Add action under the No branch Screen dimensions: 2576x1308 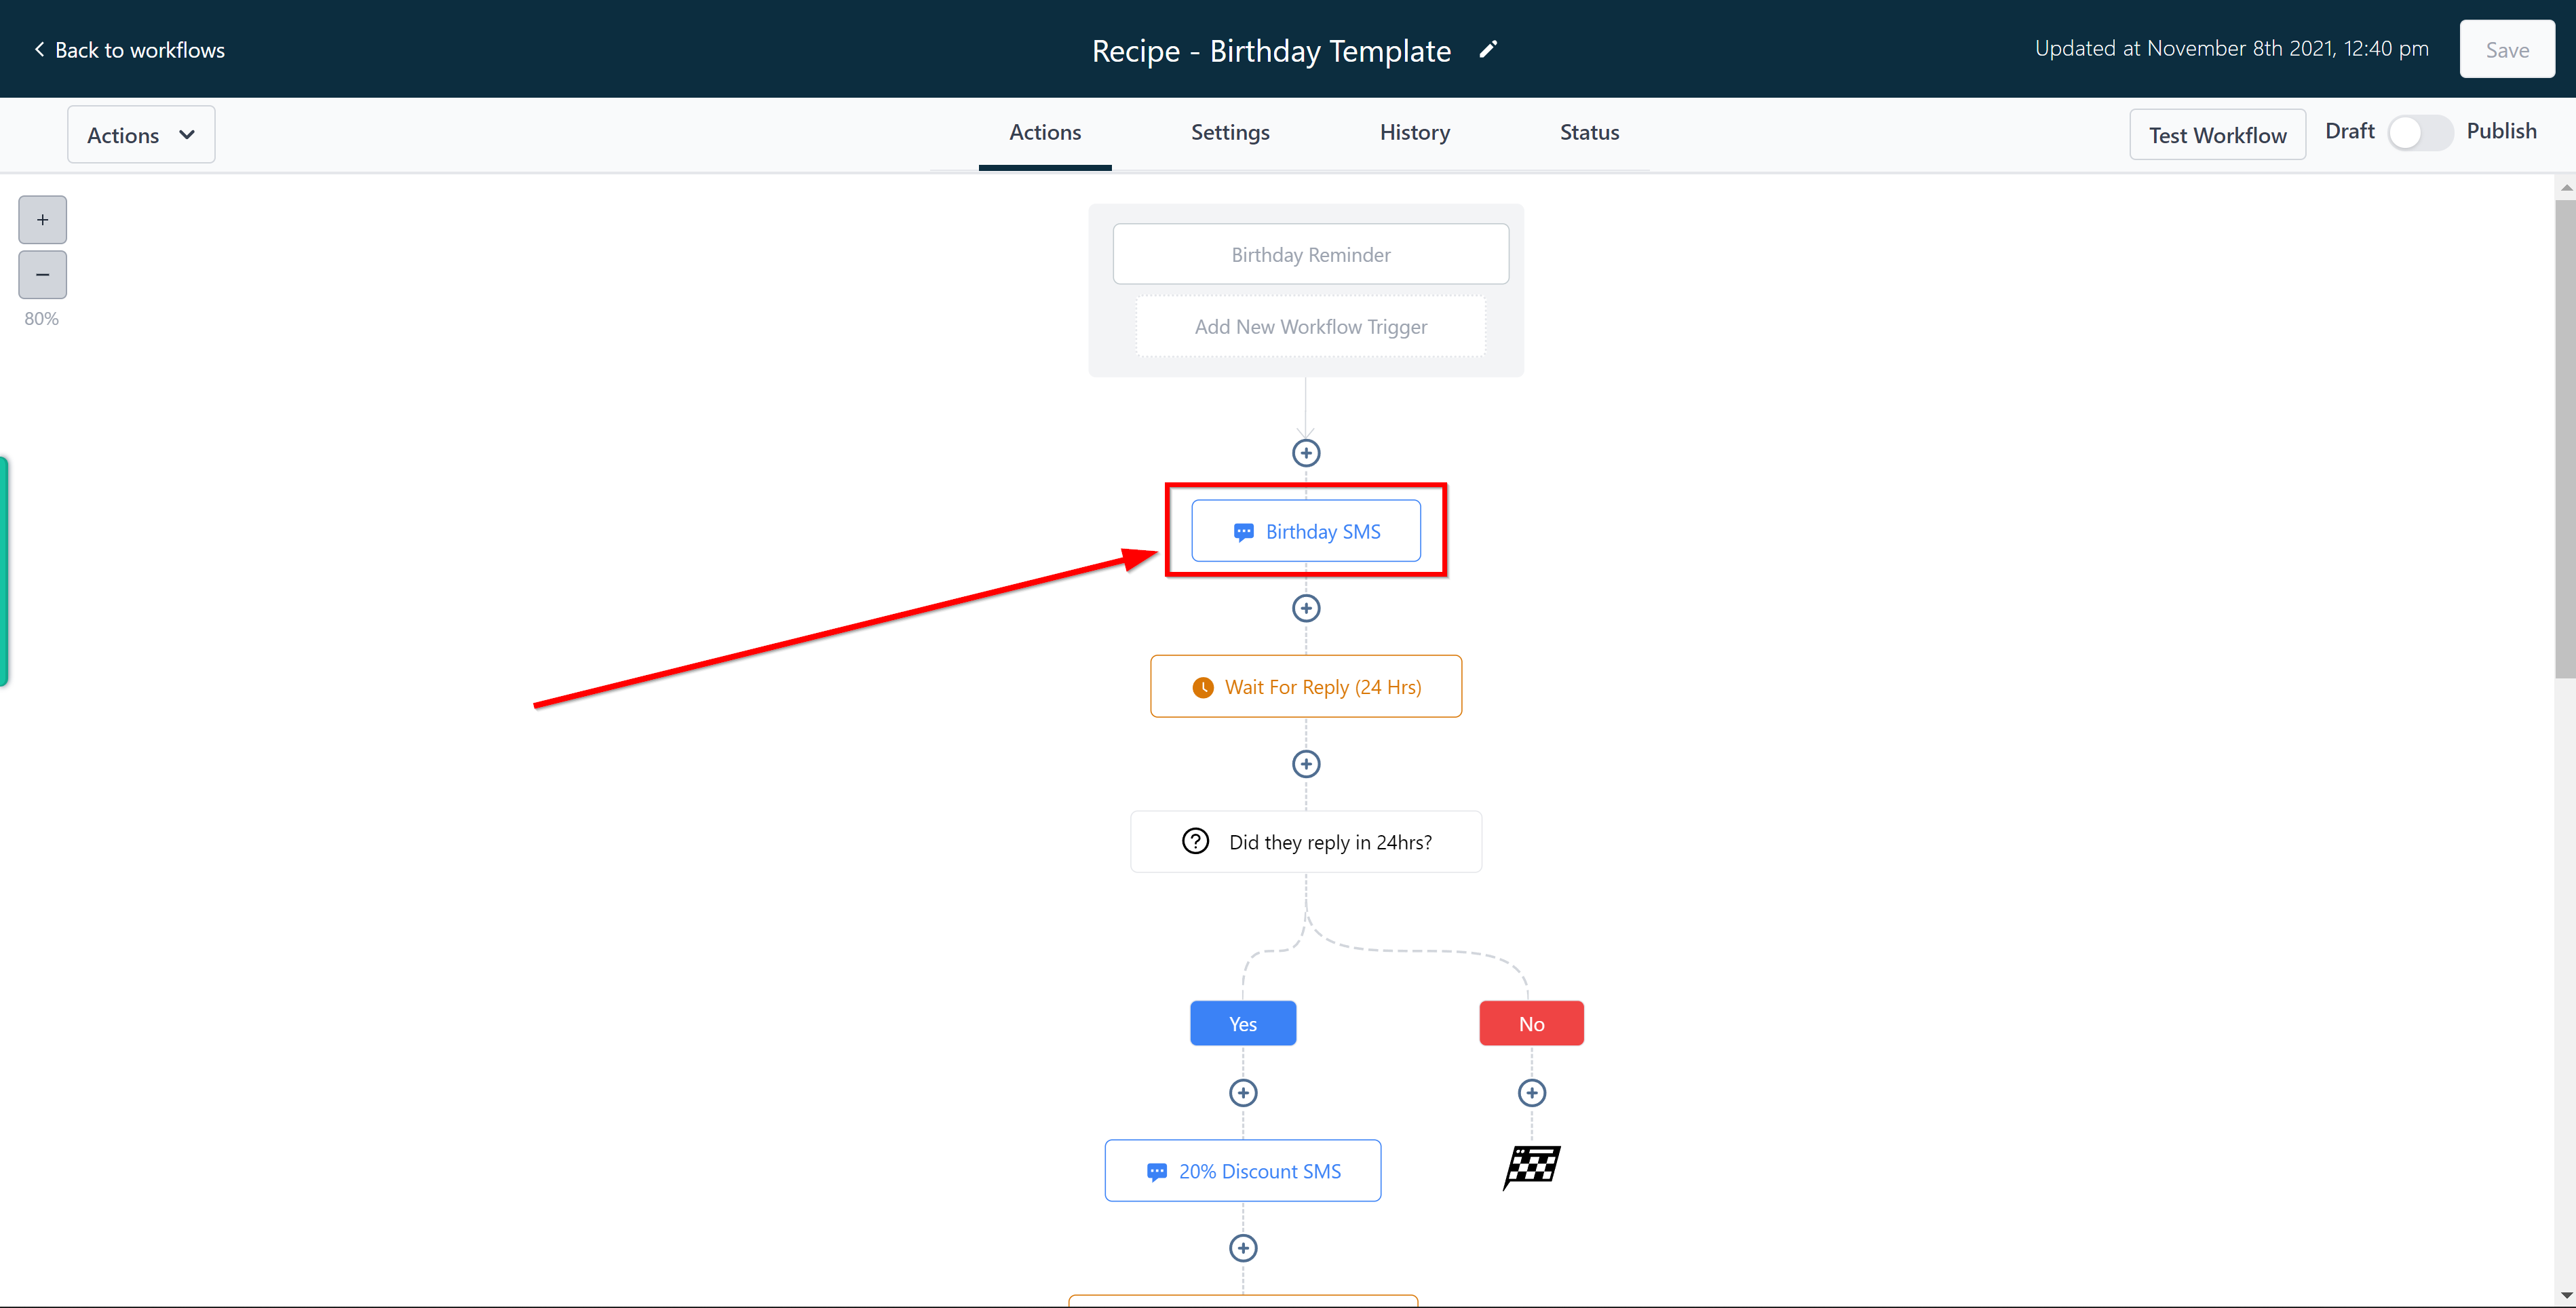pyautogui.click(x=1531, y=1093)
